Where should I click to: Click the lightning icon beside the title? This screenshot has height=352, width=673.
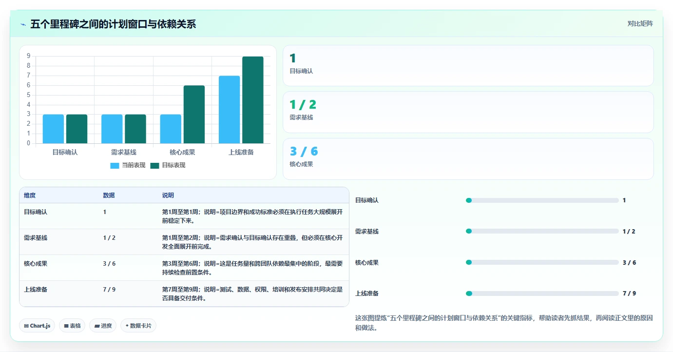pyautogui.click(x=23, y=24)
